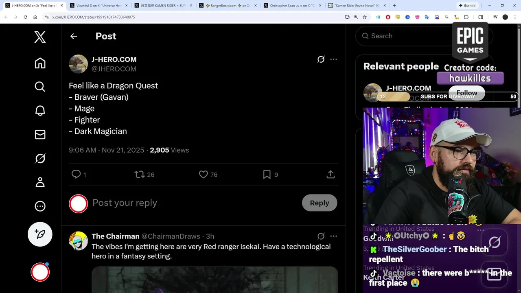Viewport: 521px width, 293px height.
Task: Click the Reply button
Action: tap(320, 203)
